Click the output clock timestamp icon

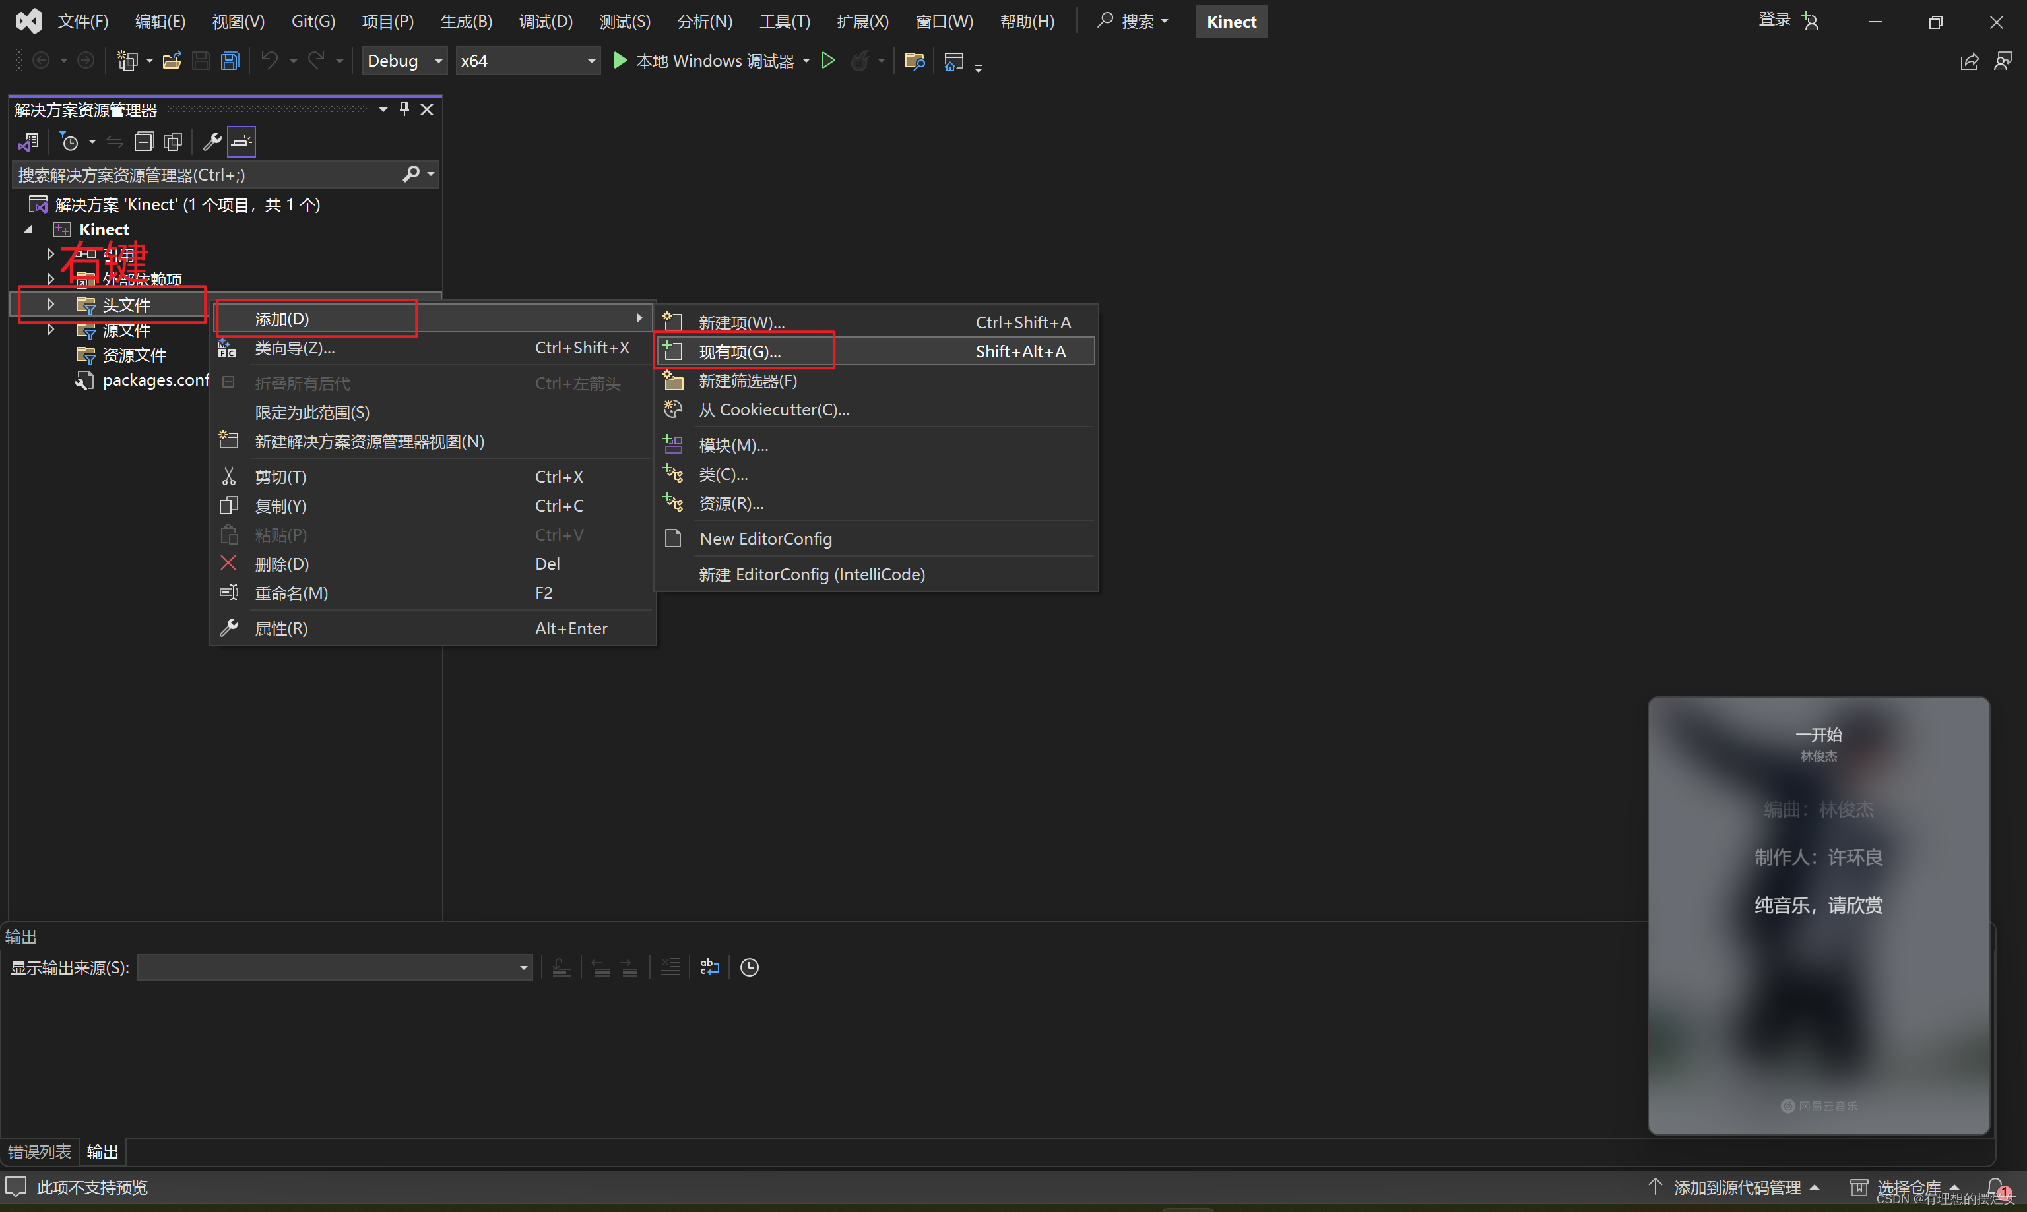pos(749,968)
